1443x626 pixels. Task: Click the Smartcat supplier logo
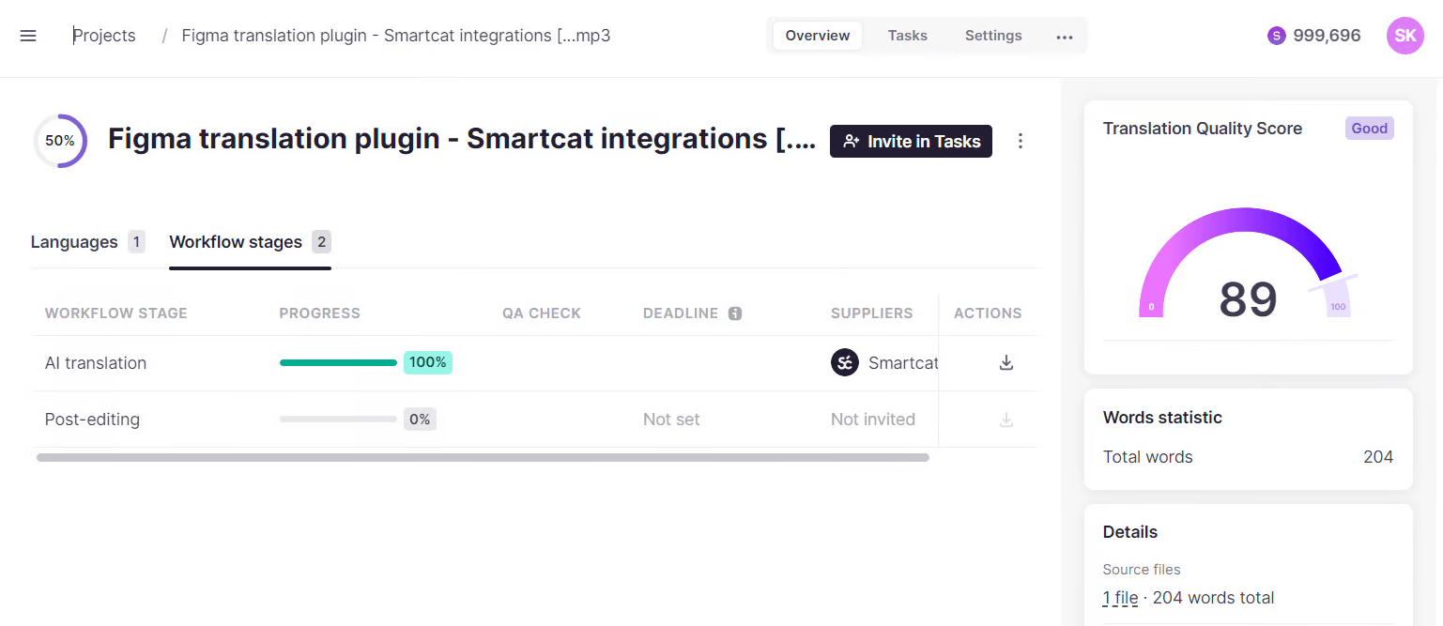coord(845,363)
